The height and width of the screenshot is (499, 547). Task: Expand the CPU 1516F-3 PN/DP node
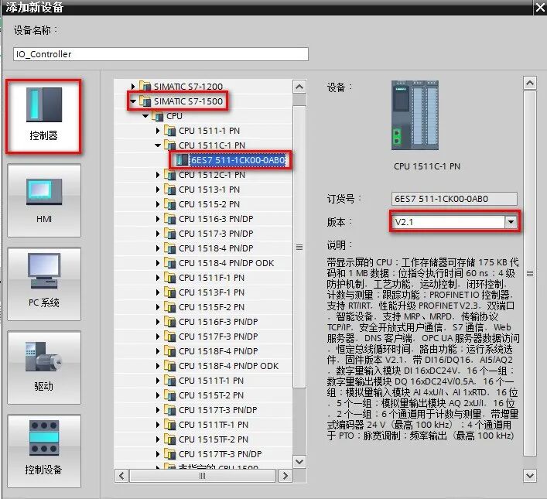[158, 322]
